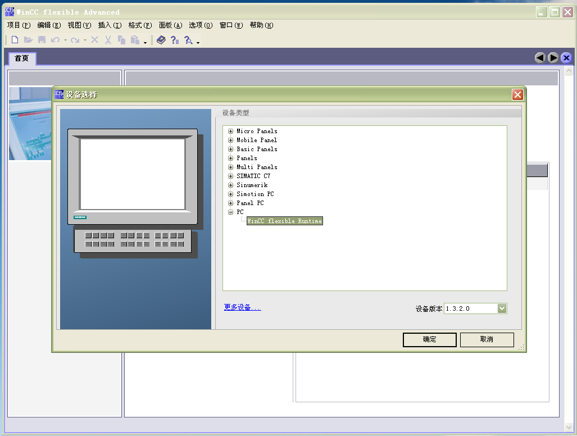Switch to the 首页 tab
577x436 pixels.
[x=22, y=58]
